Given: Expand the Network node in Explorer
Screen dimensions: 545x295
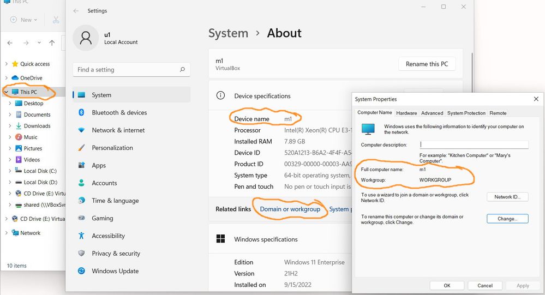Looking at the screenshot, I should [6, 233].
